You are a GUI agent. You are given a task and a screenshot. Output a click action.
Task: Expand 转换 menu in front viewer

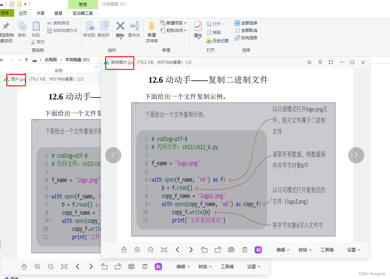point(305,249)
